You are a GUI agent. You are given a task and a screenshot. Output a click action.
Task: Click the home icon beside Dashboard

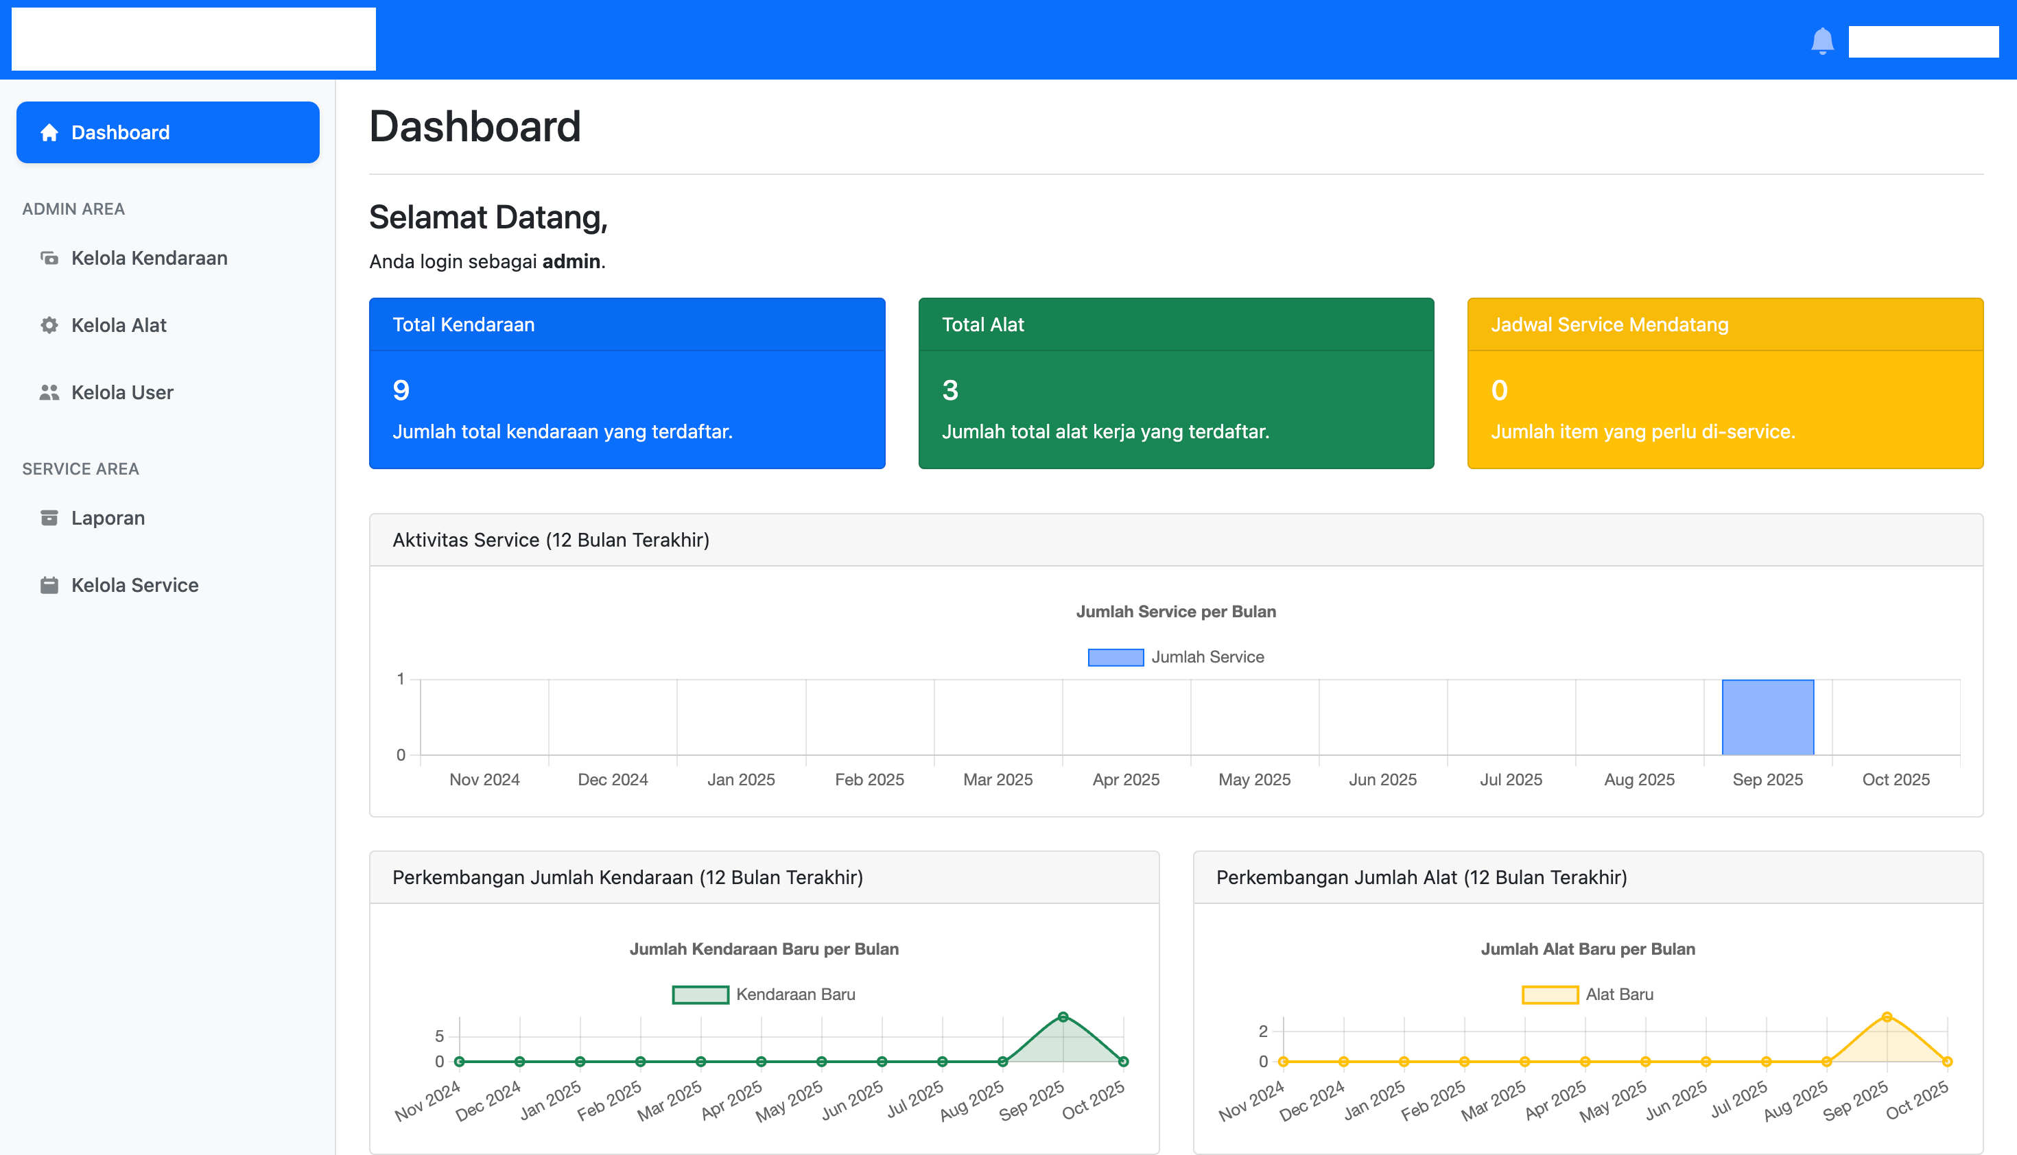coord(49,132)
